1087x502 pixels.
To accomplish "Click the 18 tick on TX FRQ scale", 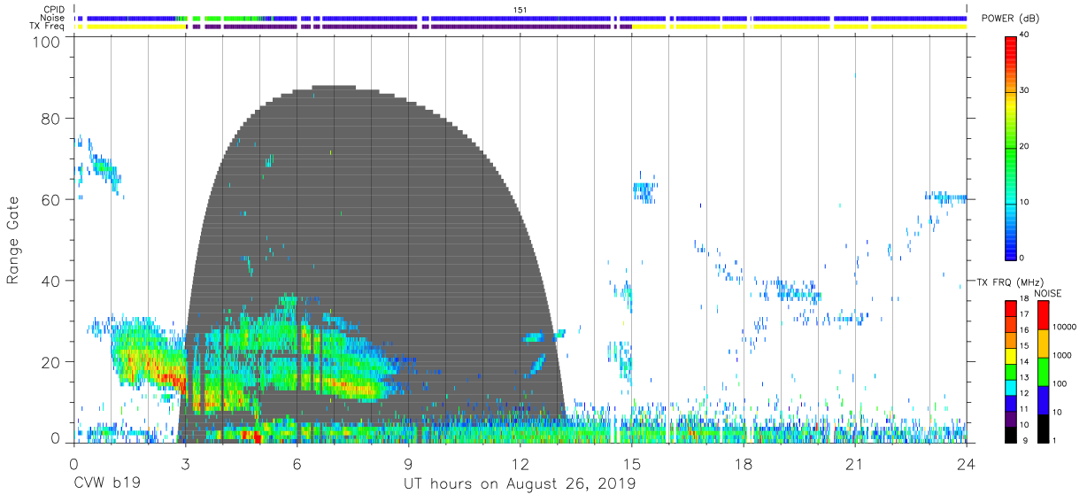I will pos(1022,299).
